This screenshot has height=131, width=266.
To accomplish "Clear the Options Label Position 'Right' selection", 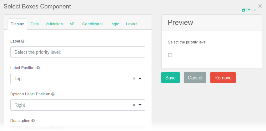I will (134, 105).
